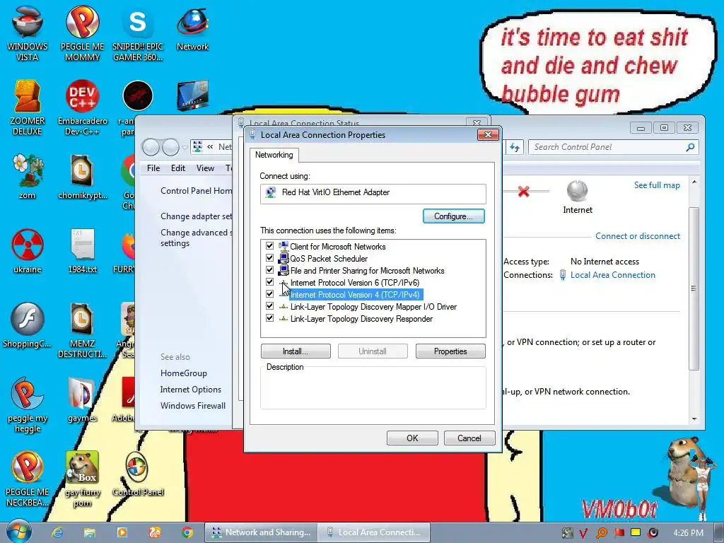The image size is (724, 543).
Task: Uncheck Client for Microsoft Networks
Action: (269, 246)
